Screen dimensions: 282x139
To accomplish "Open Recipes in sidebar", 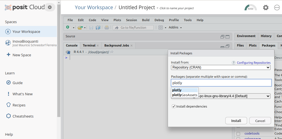I will [16, 105].
